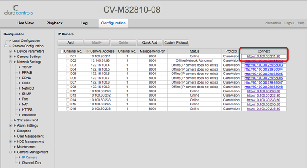Open HTTPS settings
The width and height of the screenshot is (307, 168).
(27, 110)
